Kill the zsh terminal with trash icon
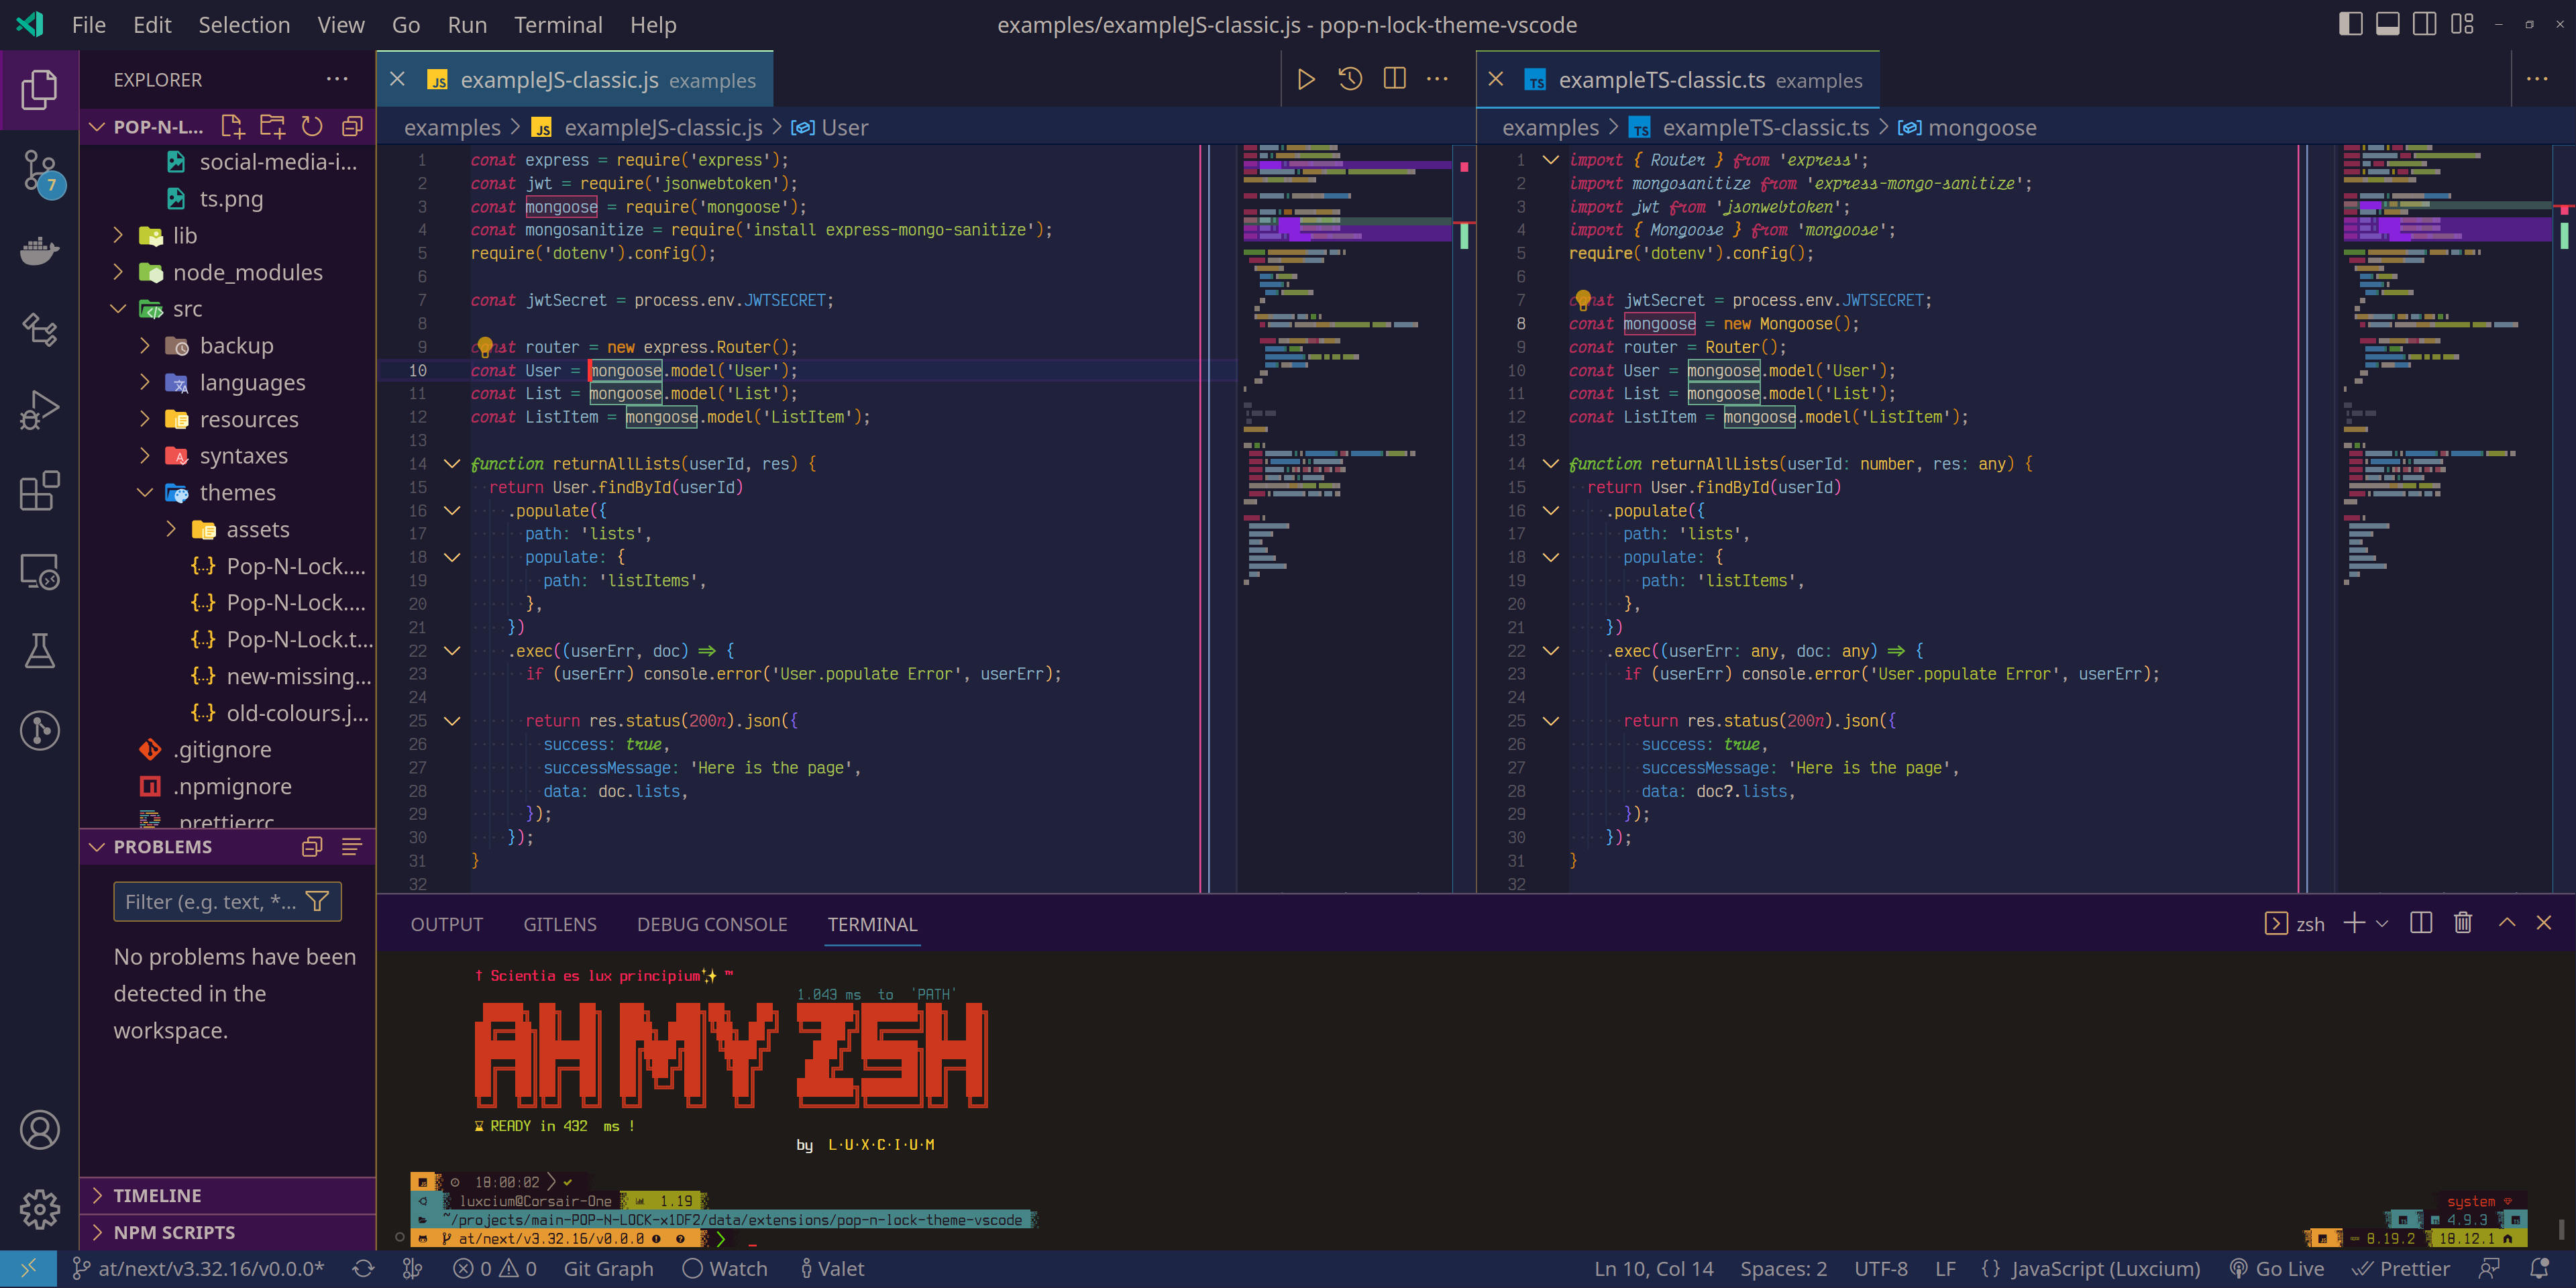 [2463, 923]
